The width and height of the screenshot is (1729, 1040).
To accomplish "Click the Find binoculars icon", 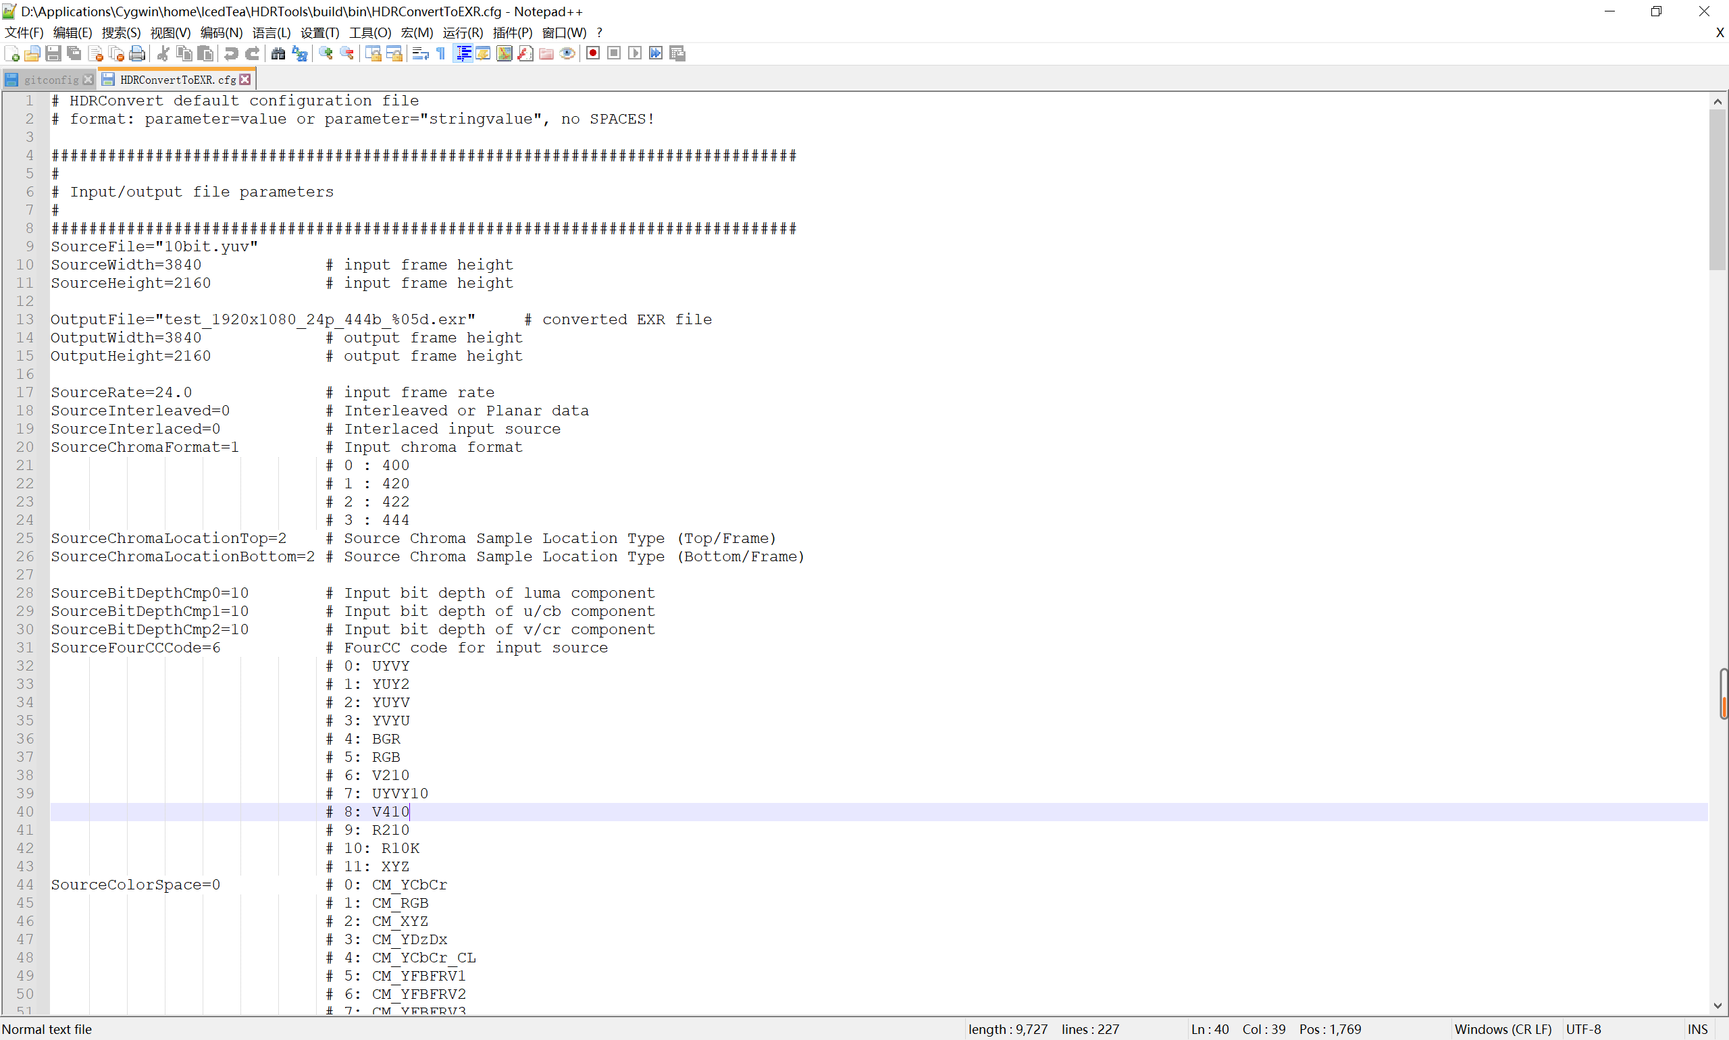I will [x=278, y=53].
